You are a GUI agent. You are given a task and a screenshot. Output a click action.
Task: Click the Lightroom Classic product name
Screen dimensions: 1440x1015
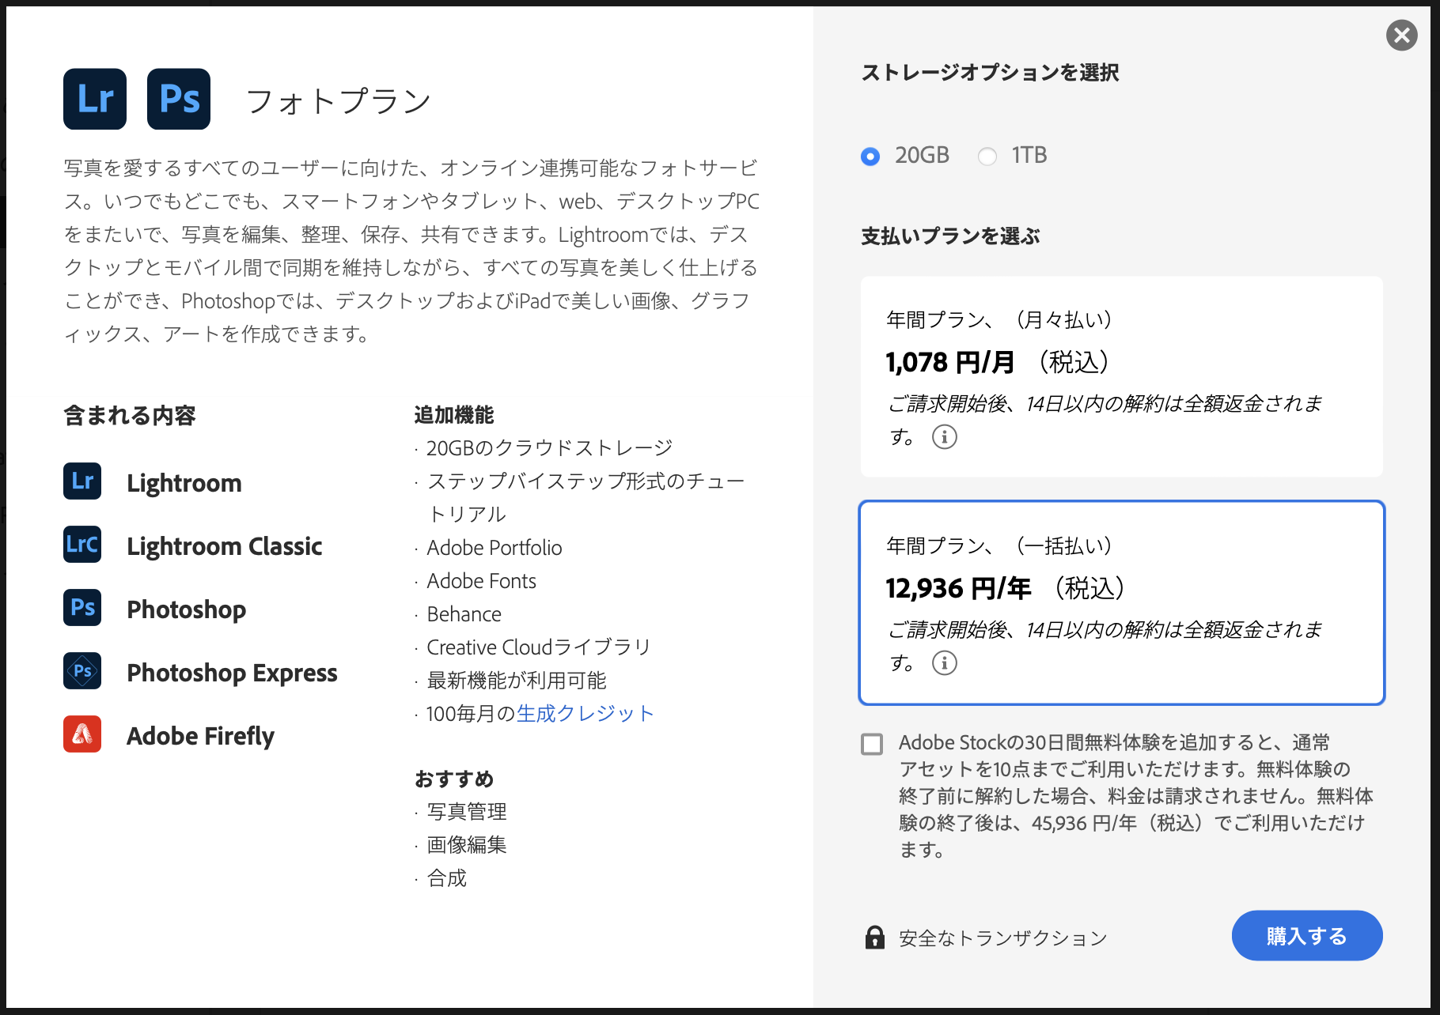pos(224,546)
